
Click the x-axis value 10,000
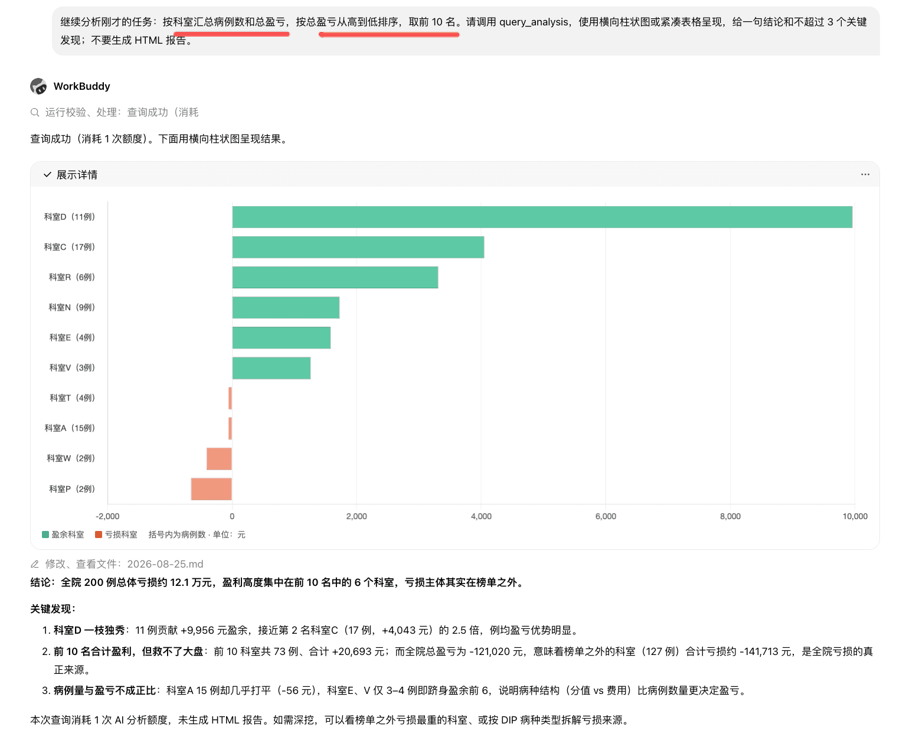855,516
